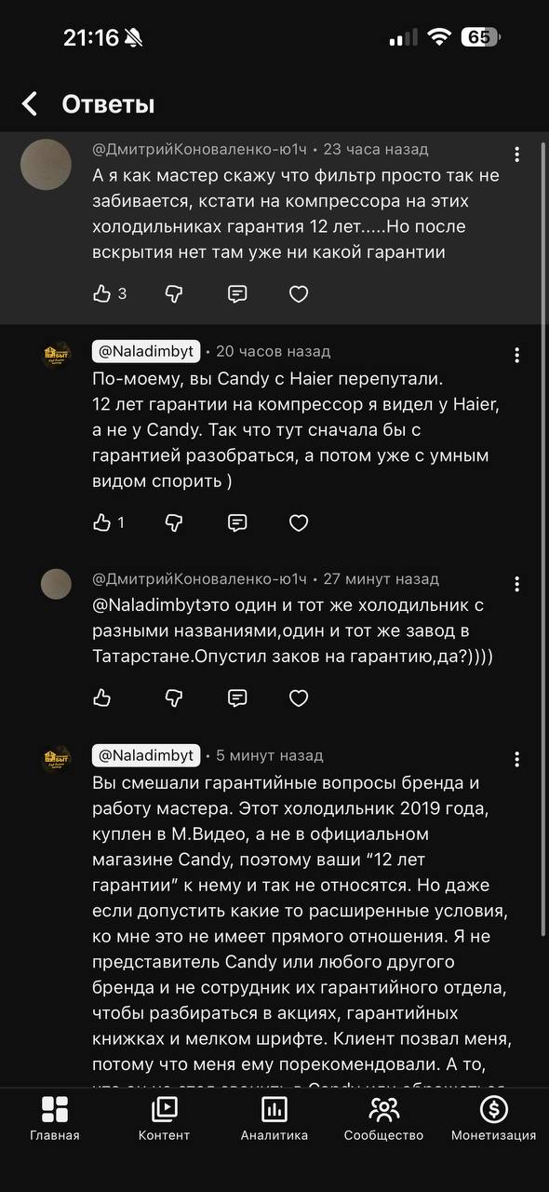Open the @Naladimbyt channel handle

coord(146,351)
